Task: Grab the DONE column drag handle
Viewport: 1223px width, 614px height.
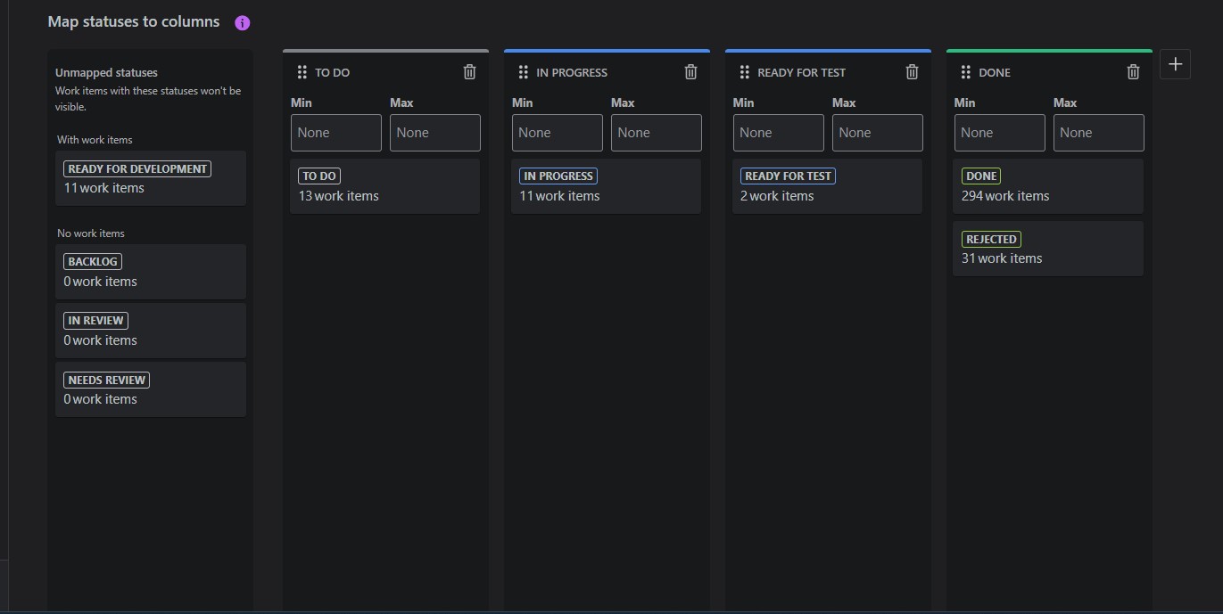Action: (965, 72)
